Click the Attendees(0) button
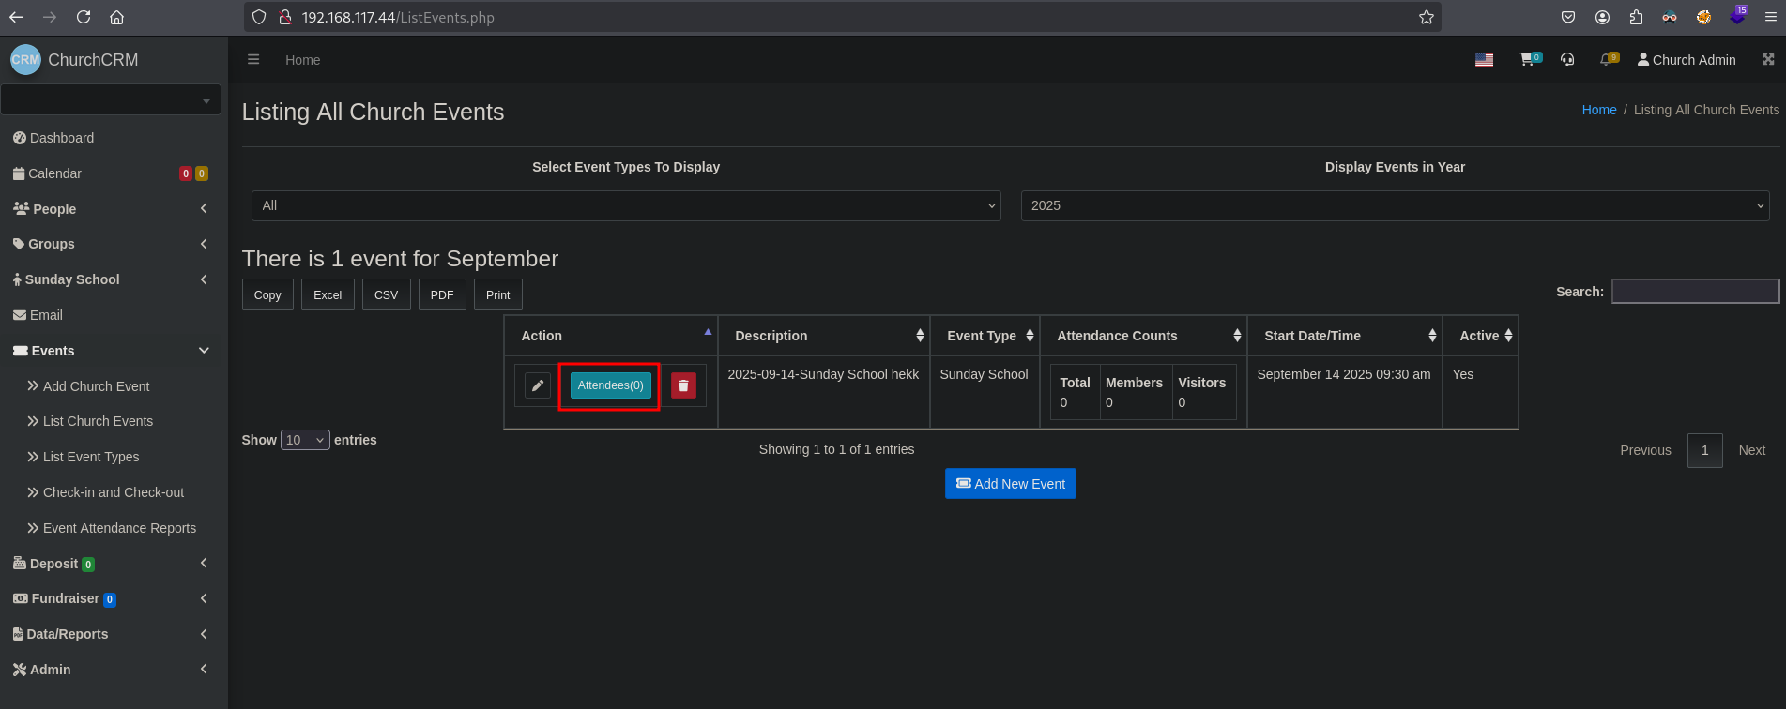The image size is (1786, 709). [x=610, y=385]
